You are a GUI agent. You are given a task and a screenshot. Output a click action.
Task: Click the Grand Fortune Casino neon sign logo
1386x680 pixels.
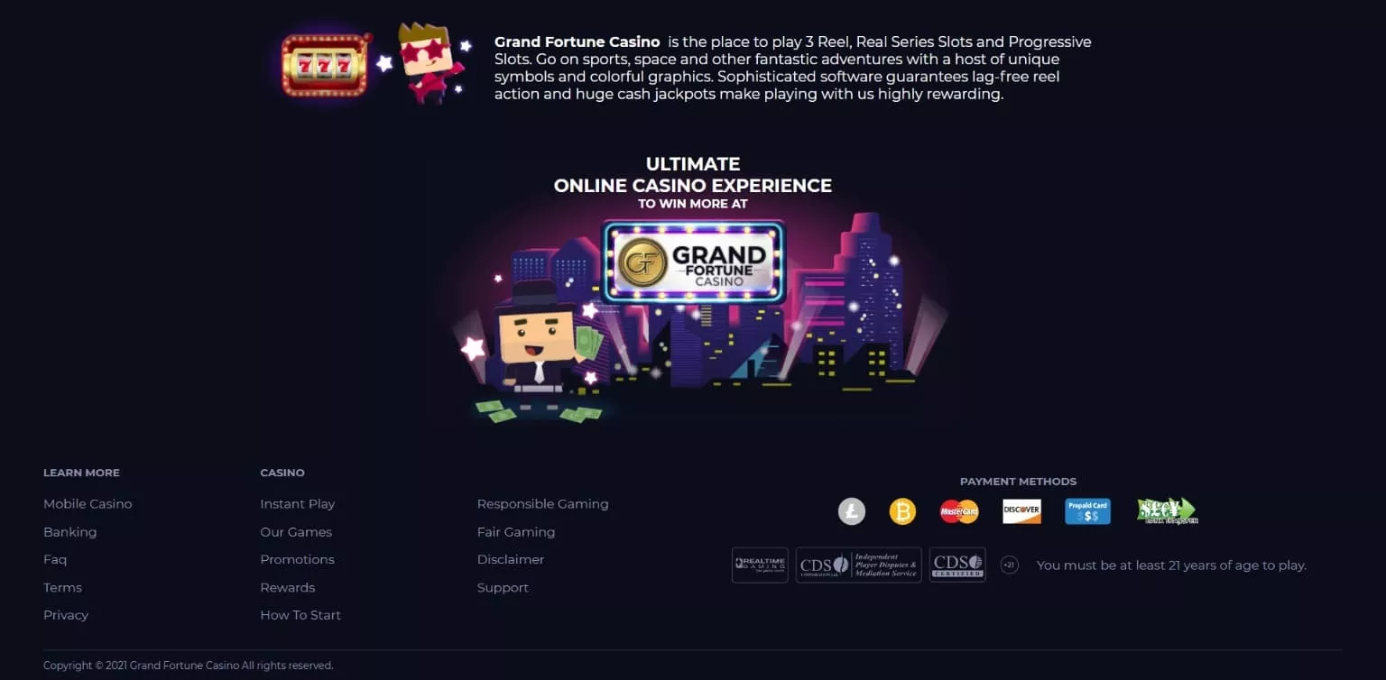pos(694,262)
